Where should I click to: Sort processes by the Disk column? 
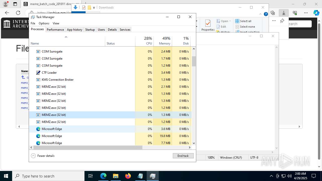(x=181, y=41)
